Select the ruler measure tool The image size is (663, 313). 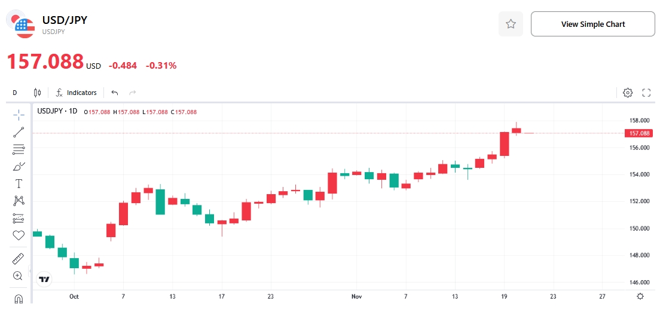(19, 259)
